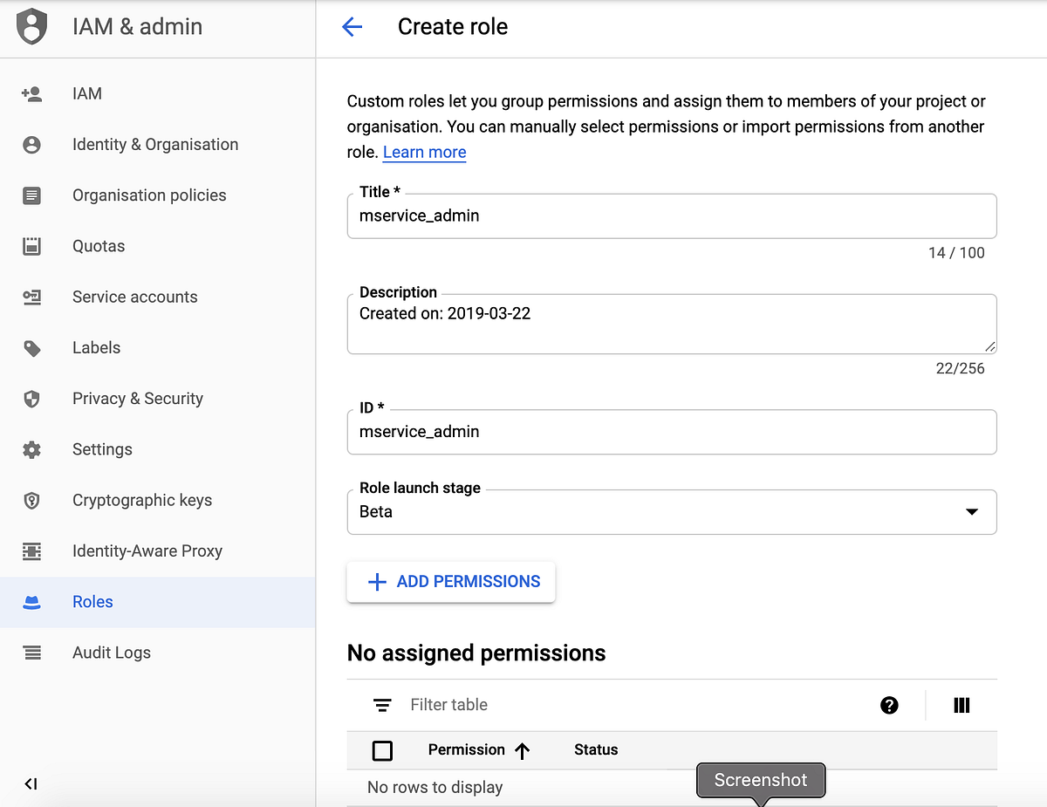Open the table help icon
The width and height of the screenshot is (1047, 807).
point(889,705)
